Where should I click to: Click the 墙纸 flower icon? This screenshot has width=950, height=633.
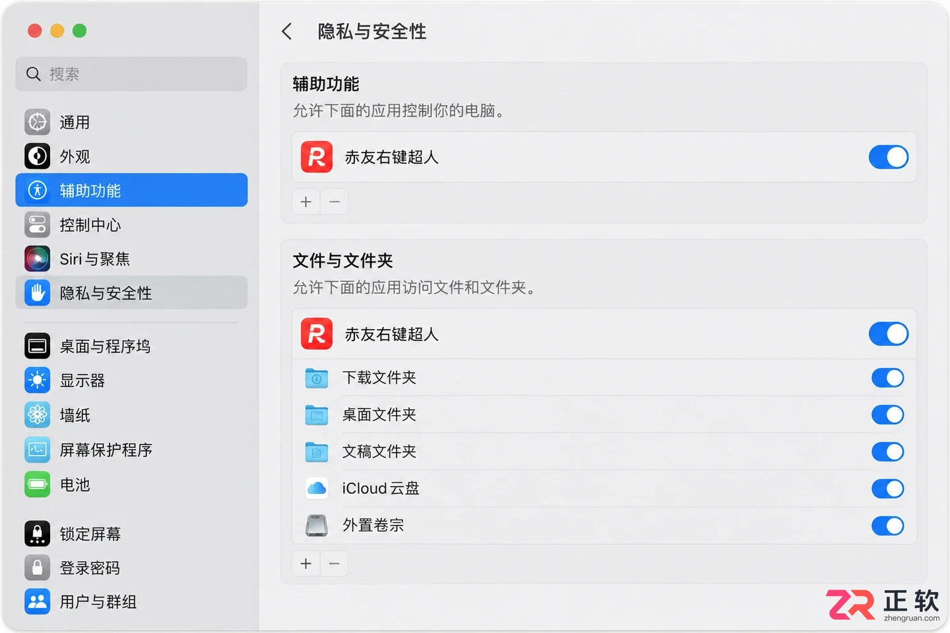click(38, 415)
